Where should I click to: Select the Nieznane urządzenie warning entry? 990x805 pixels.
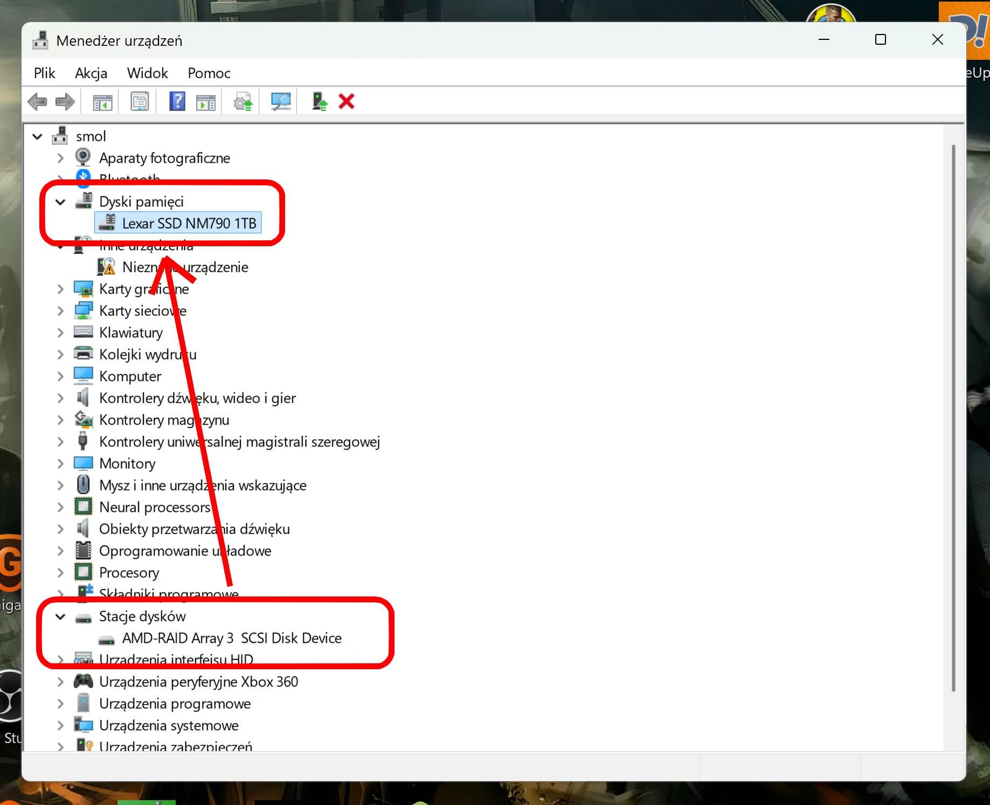coord(185,267)
